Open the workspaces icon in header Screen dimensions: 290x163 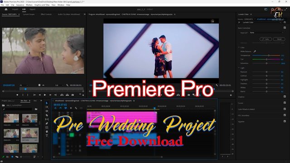(x=266, y=9)
